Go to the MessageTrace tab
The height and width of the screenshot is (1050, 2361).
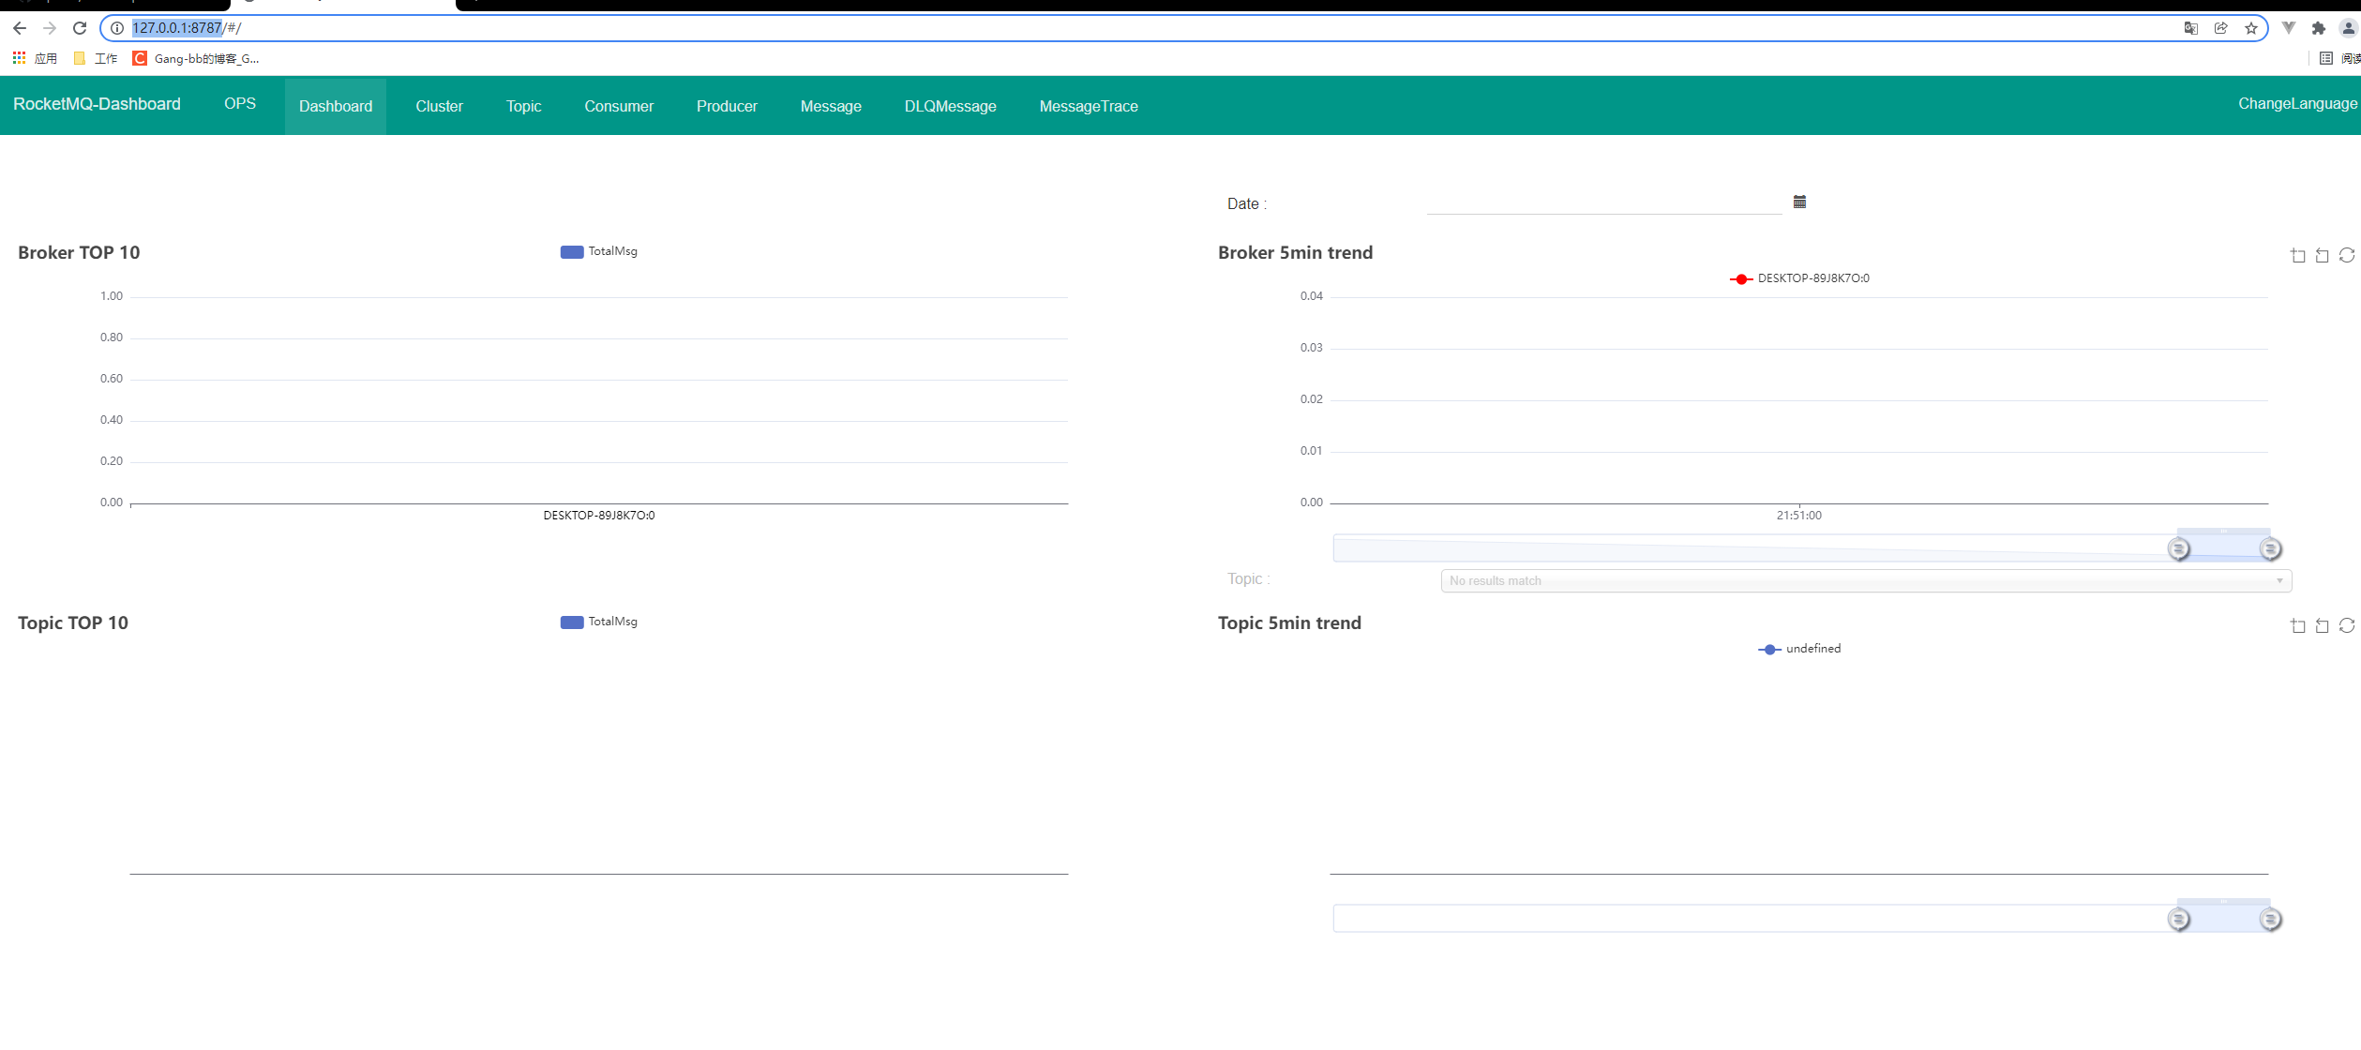pos(1089,106)
